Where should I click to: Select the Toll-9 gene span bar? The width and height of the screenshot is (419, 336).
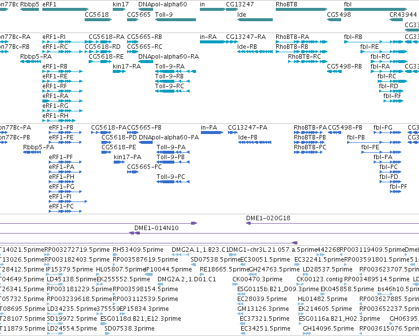coord(175,20)
